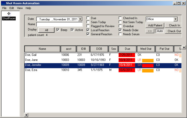Viewport: 187px width, 118px height.
Task: Sort by the Pat Stat column header
Action: pyautogui.click(x=164, y=49)
